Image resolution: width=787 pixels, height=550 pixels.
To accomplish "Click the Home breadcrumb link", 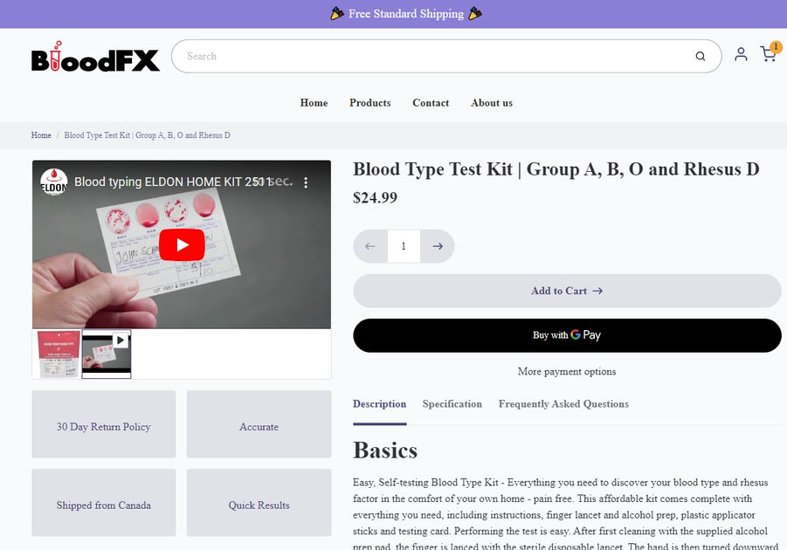I will [40, 135].
